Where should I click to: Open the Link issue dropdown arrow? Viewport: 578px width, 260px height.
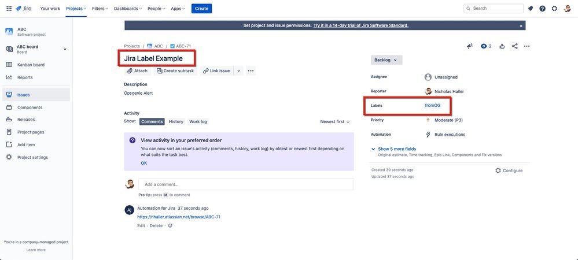pyautogui.click(x=238, y=70)
